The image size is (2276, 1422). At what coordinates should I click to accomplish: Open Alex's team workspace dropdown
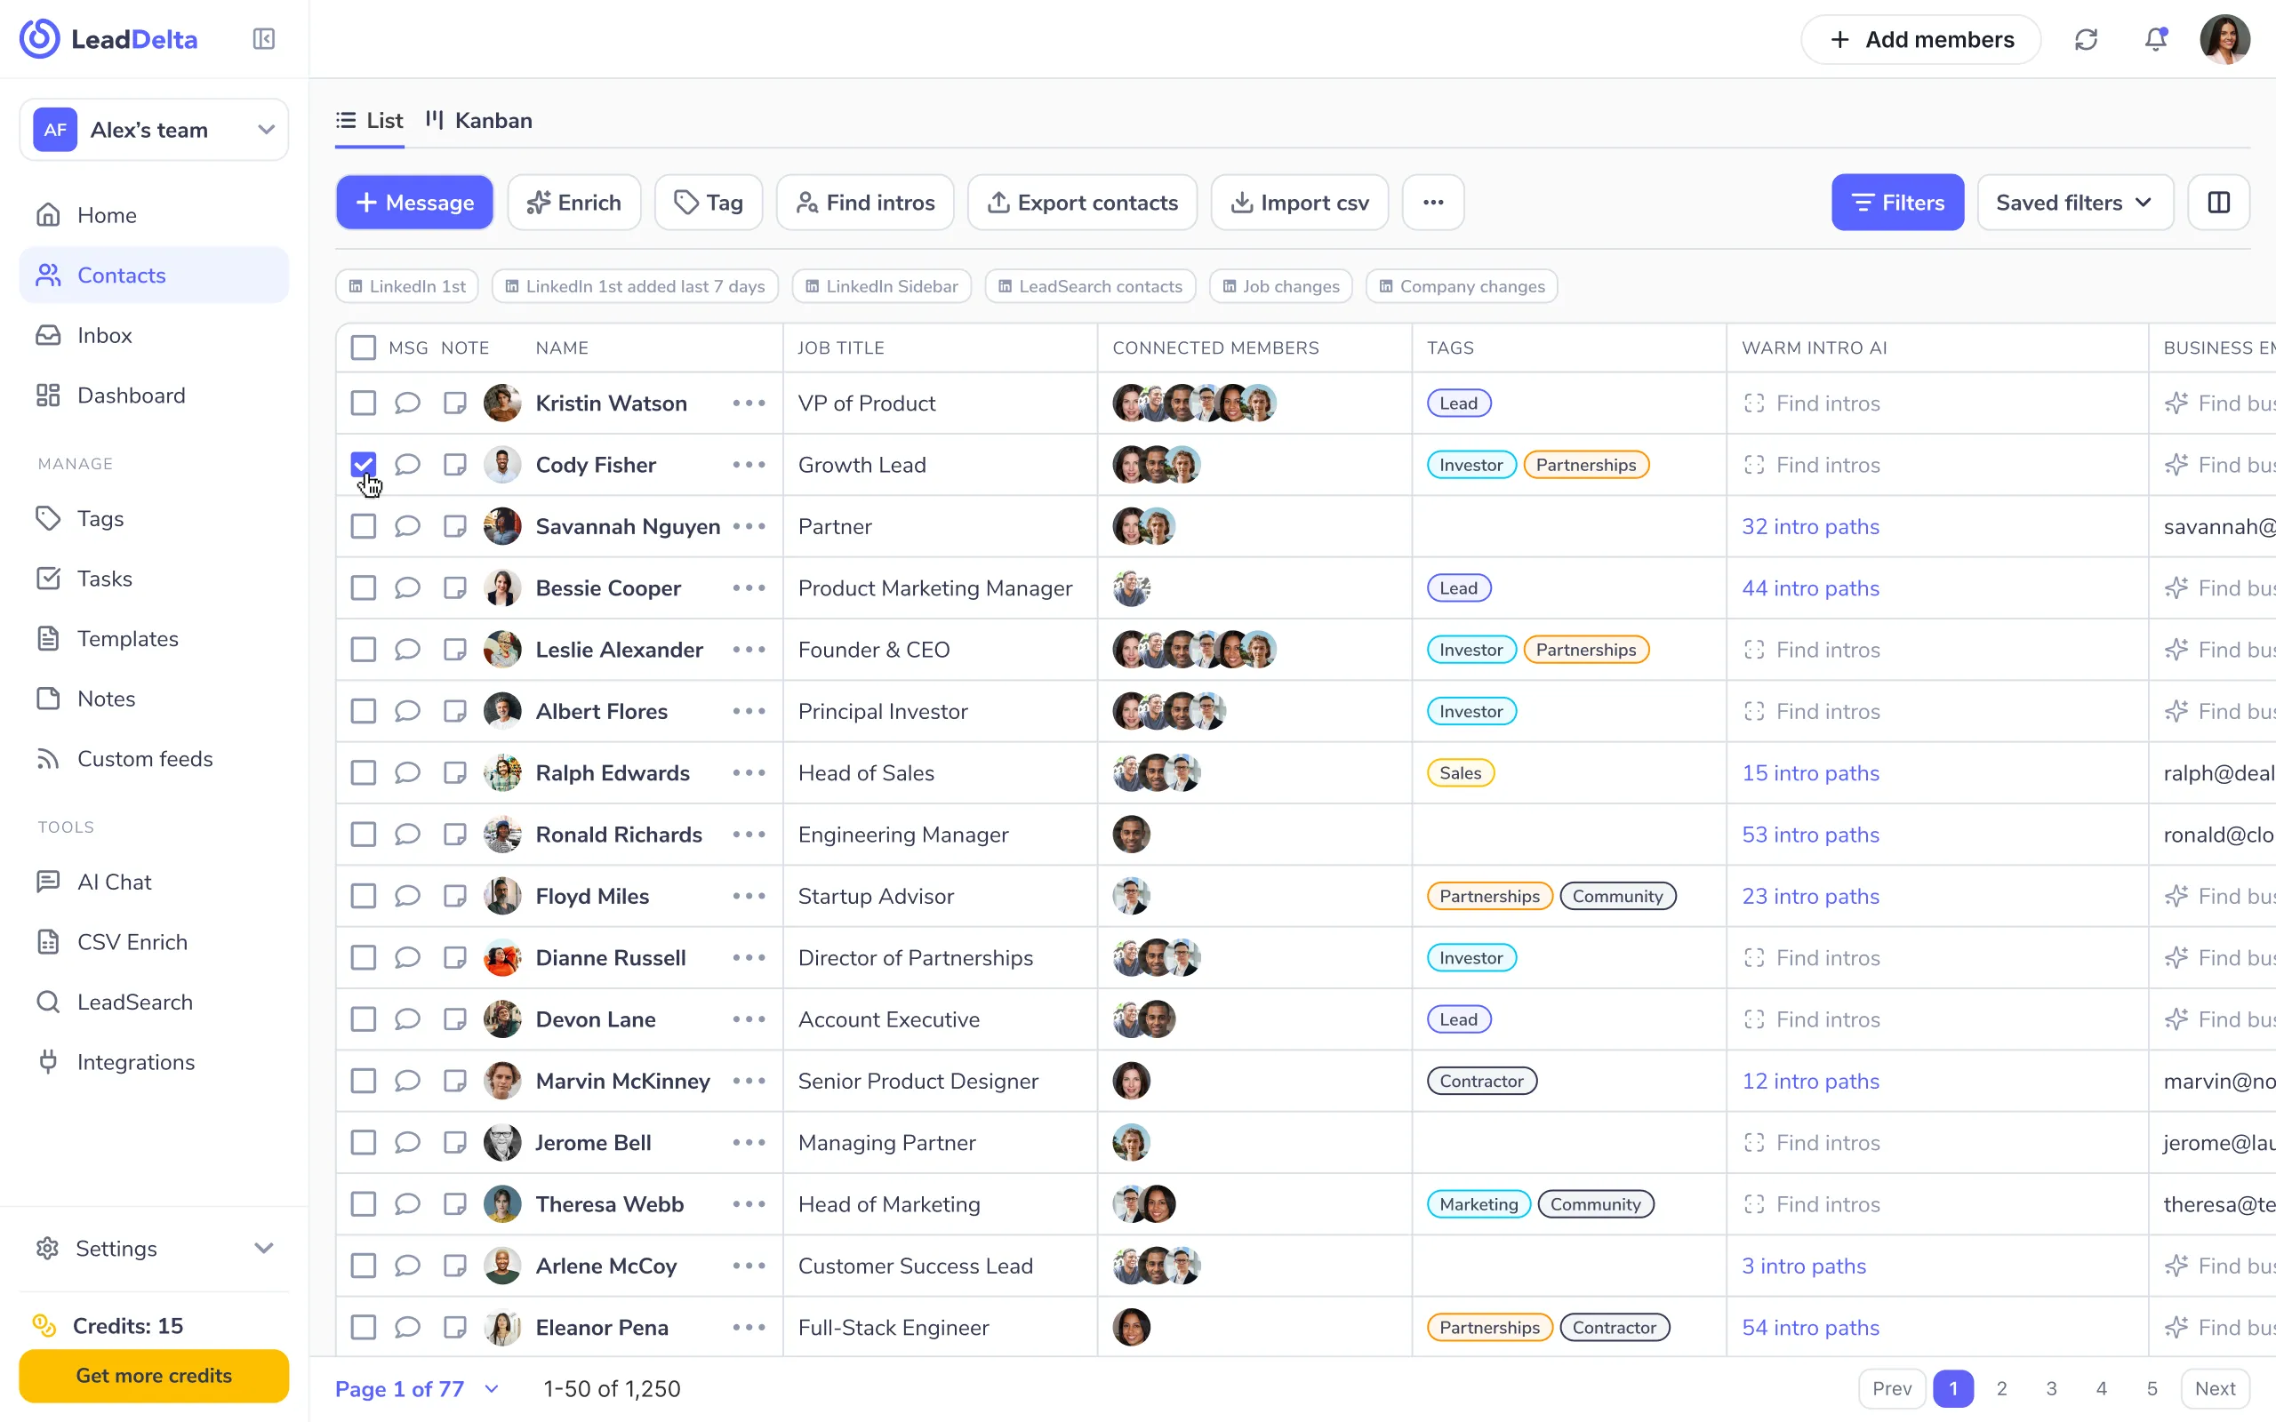[153, 130]
